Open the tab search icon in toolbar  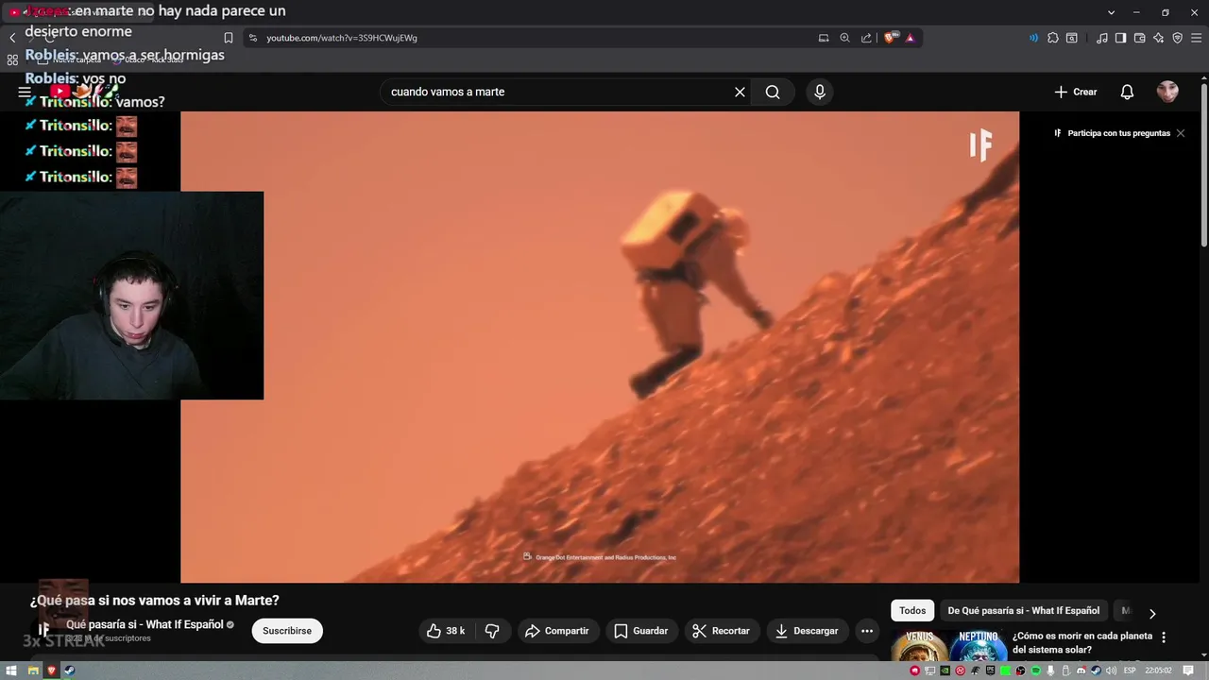pos(1072,38)
